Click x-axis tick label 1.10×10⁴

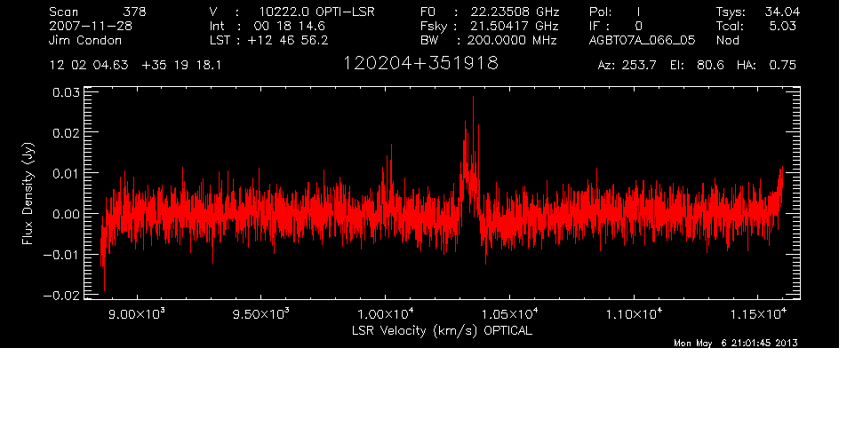(635, 314)
